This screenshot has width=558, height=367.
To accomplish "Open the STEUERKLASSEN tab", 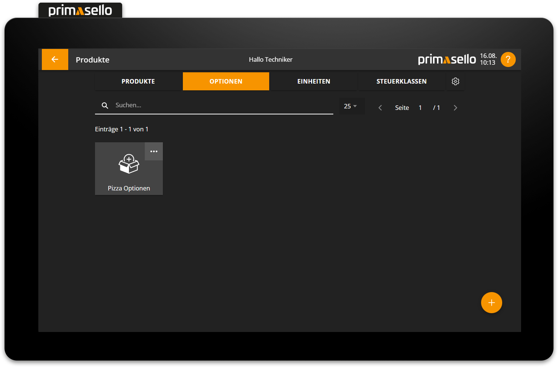I will coord(401,81).
